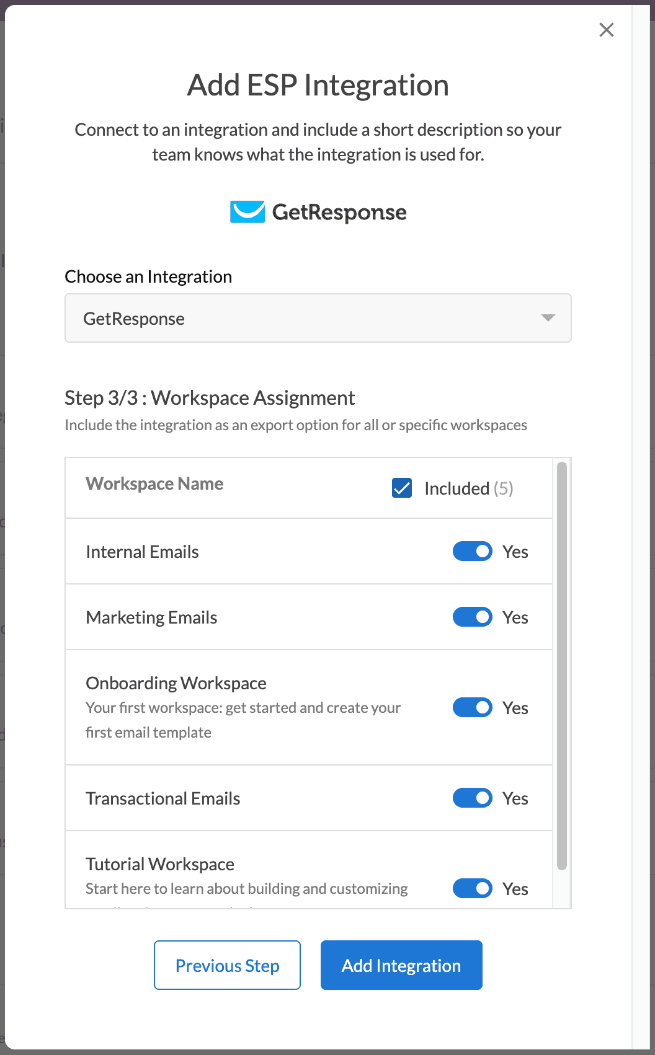This screenshot has height=1055, width=655.
Task: Go back with Previous Step button
Action: point(227,965)
